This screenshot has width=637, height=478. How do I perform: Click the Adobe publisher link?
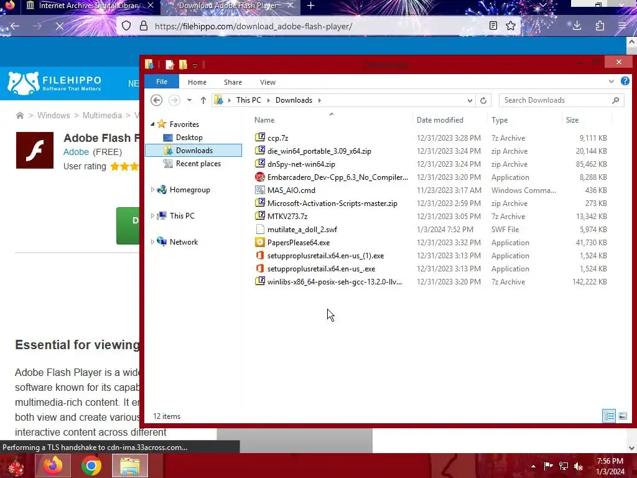click(76, 152)
